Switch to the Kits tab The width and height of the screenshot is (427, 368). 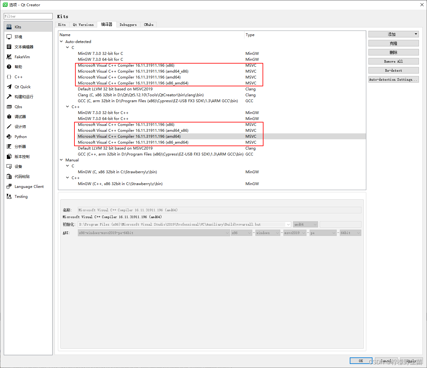tap(62, 25)
